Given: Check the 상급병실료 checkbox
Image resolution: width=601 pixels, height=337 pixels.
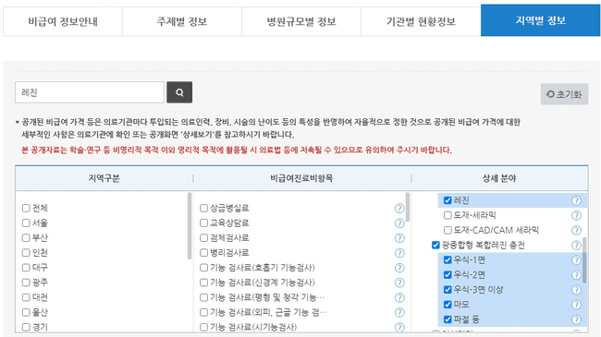Looking at the screenshot, I should [204, 208].
